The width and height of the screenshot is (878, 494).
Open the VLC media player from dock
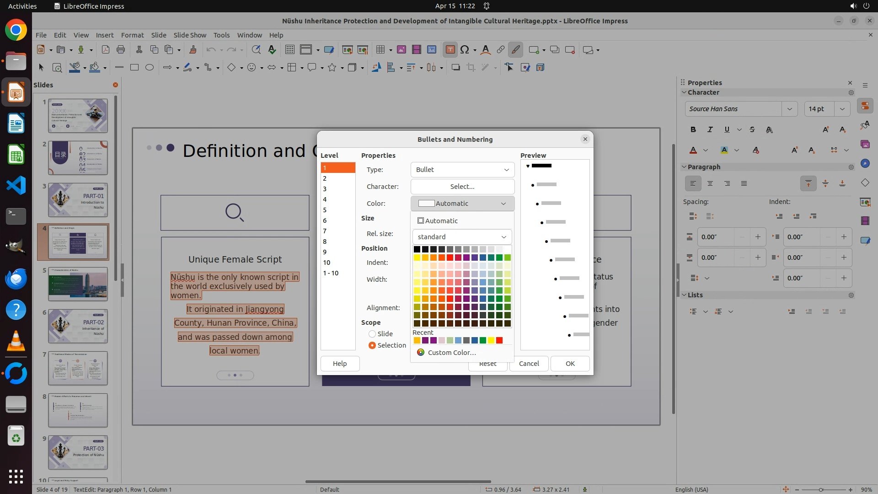pyautogui.click(x=16, y=341)
